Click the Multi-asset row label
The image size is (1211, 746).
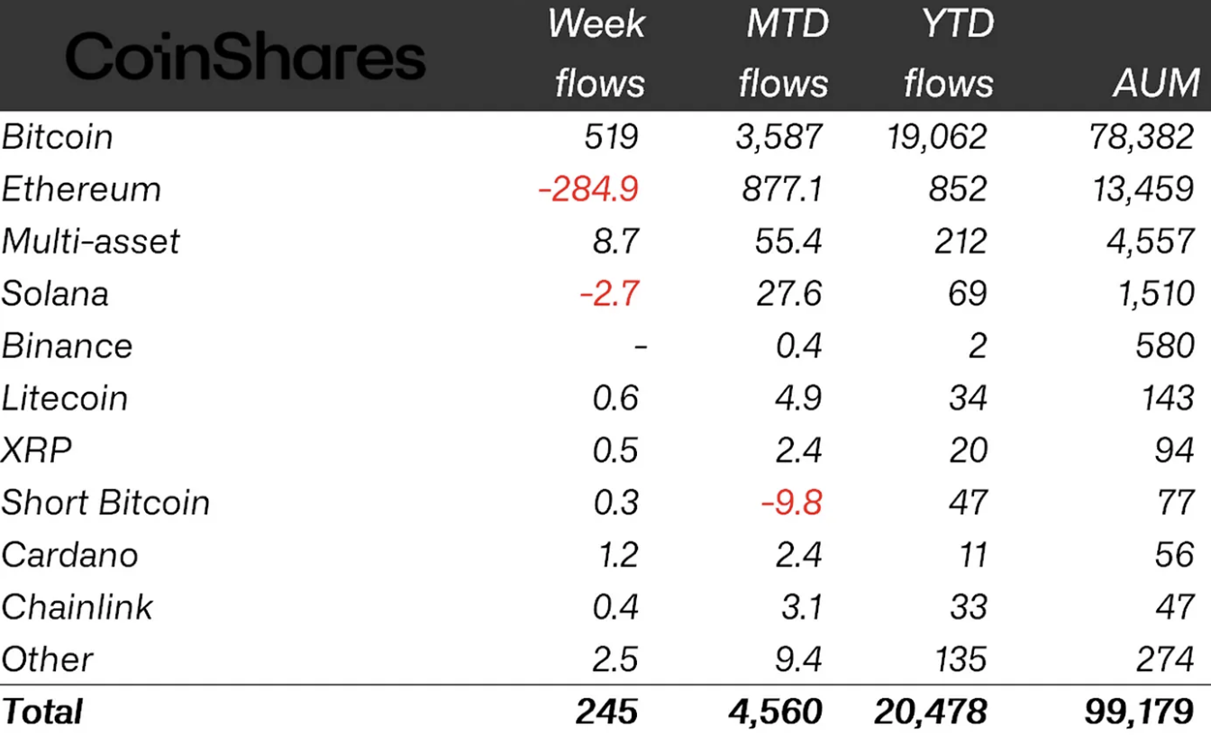coord(91,241)
